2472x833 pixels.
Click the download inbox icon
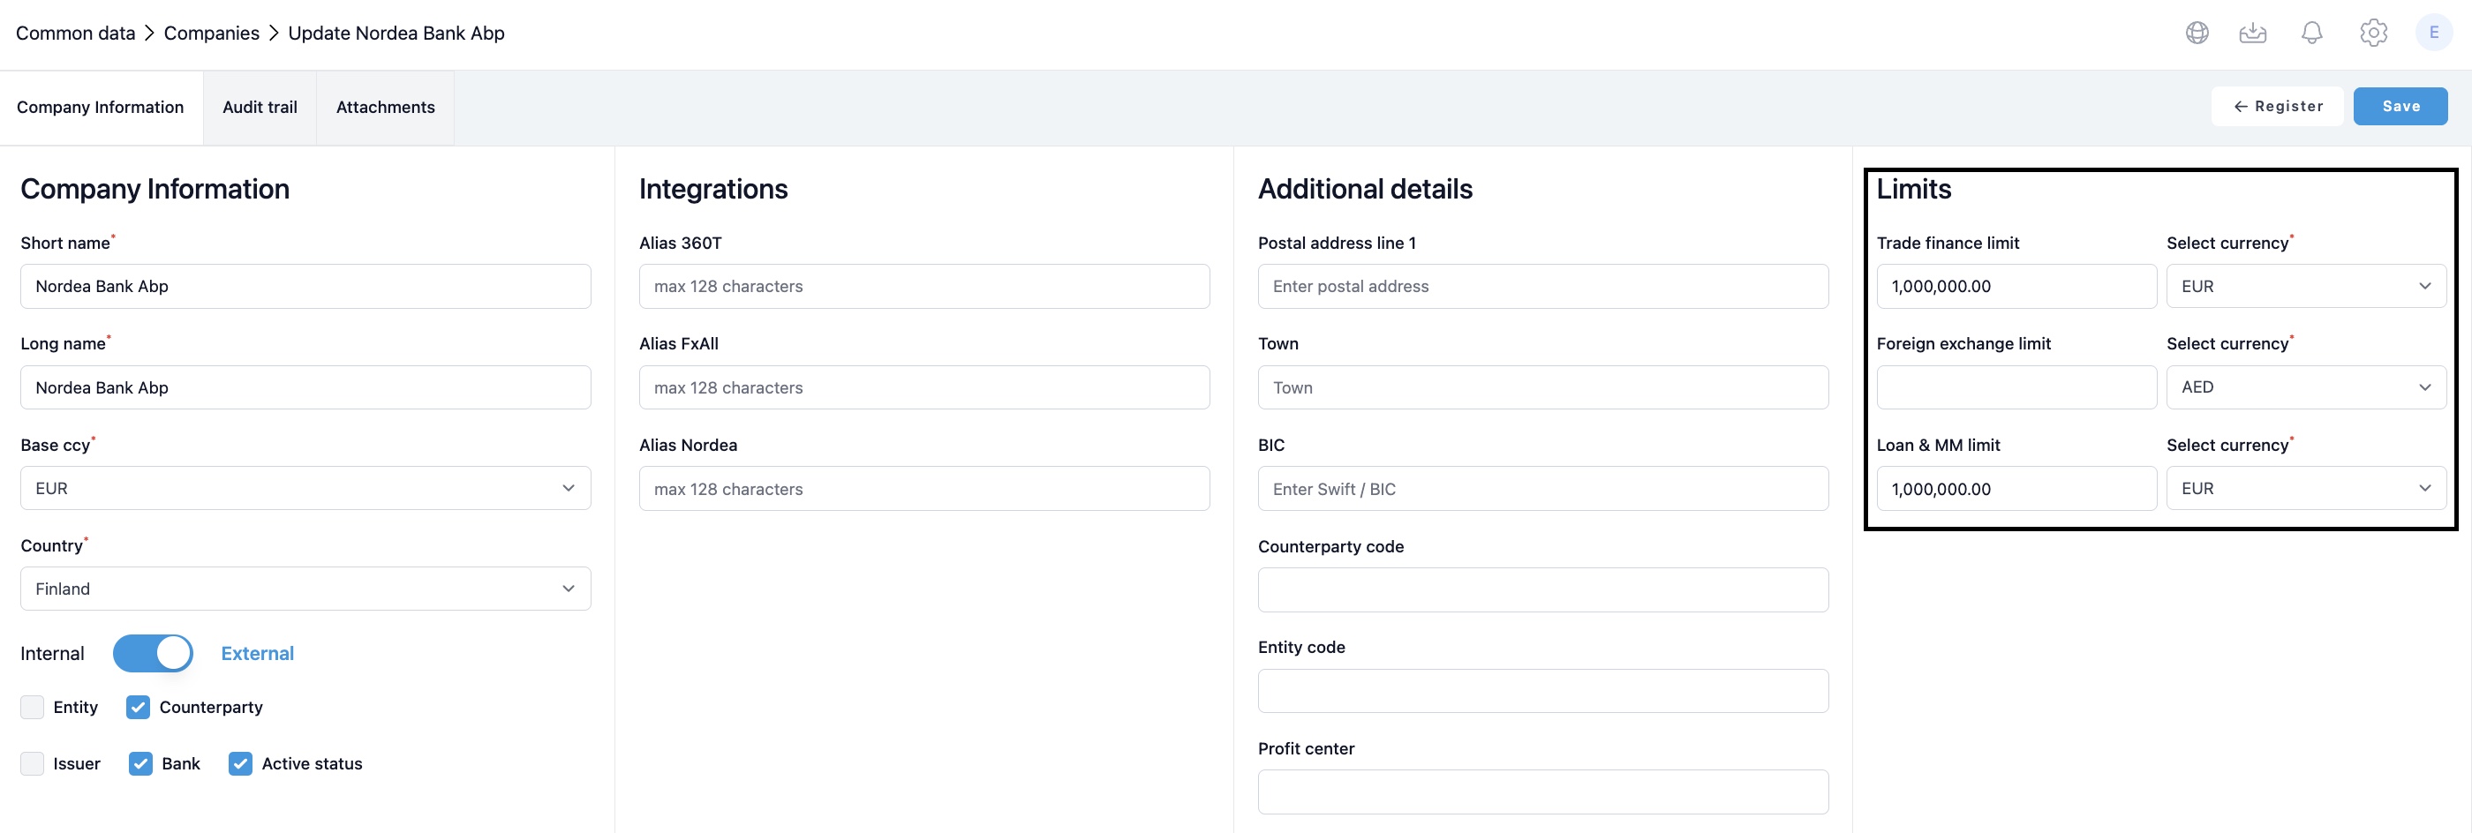click(x=2252, y=33)
